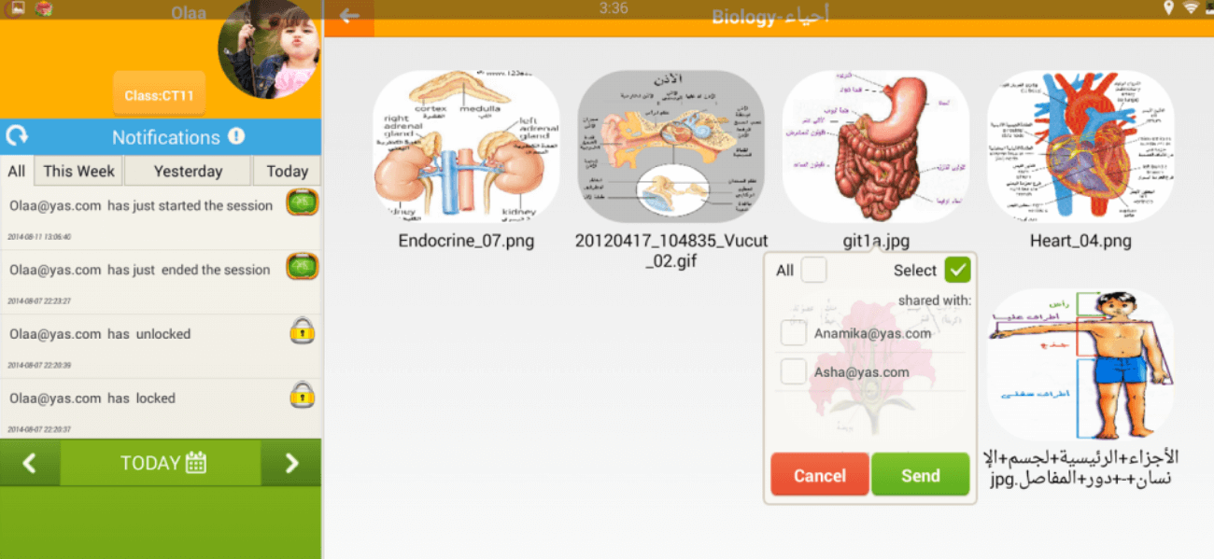Open the Heart_04.png thumbnail
The width and height of the screenshot is (1214, 559).
click(x=1080, y=147)
